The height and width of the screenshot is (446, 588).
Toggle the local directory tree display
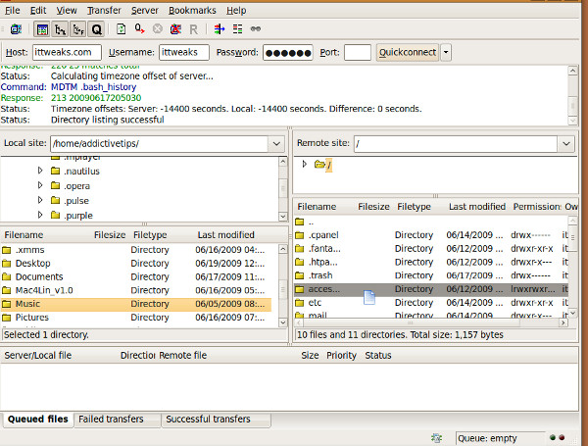(x=60, y=29)
